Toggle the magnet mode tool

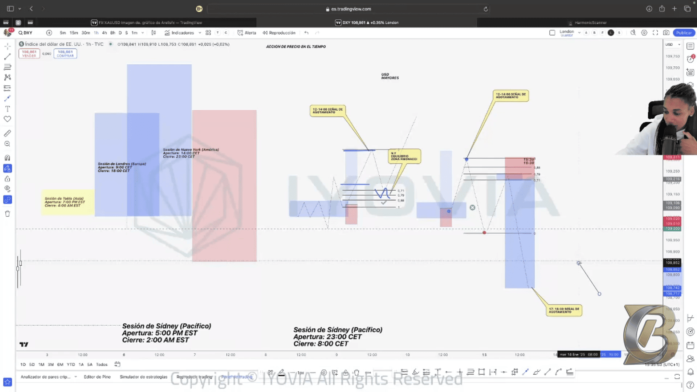tap(7, 158)
